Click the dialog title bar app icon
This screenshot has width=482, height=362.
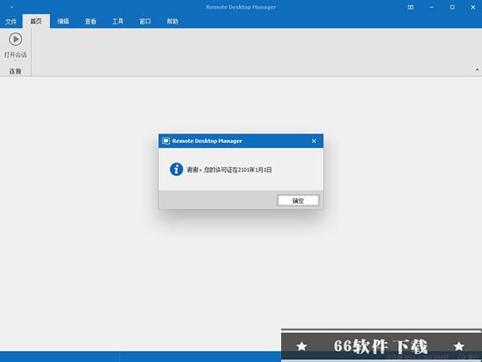(x=166, y=141)
